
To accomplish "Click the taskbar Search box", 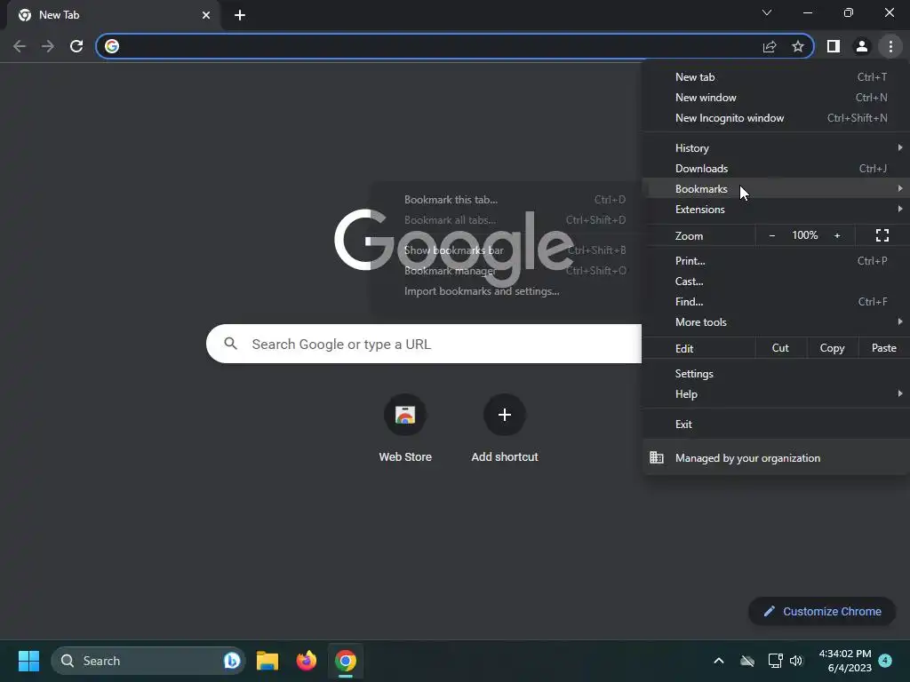I will point(148,661).
